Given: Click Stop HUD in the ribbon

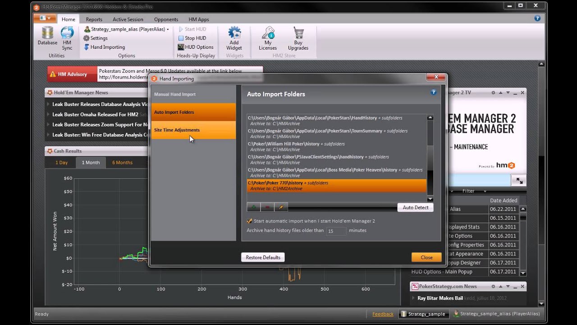Looking at the screenshot, I should point(192,38).
